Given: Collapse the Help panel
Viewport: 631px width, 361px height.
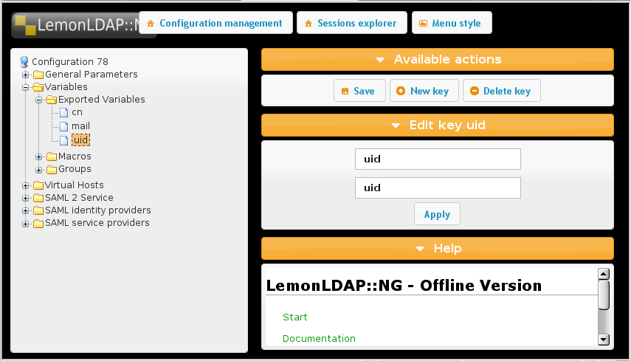Looking at the screenshot, I should [x=438, y=248].
